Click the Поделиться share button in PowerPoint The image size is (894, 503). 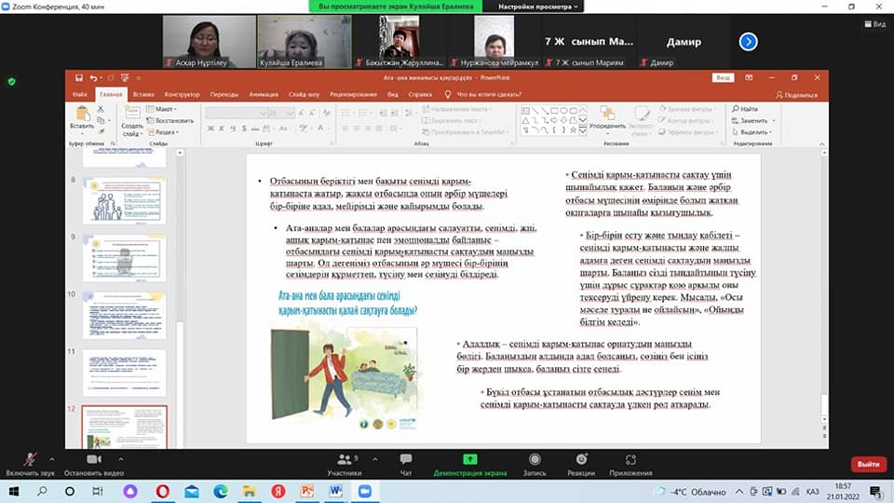click(796, 94)
